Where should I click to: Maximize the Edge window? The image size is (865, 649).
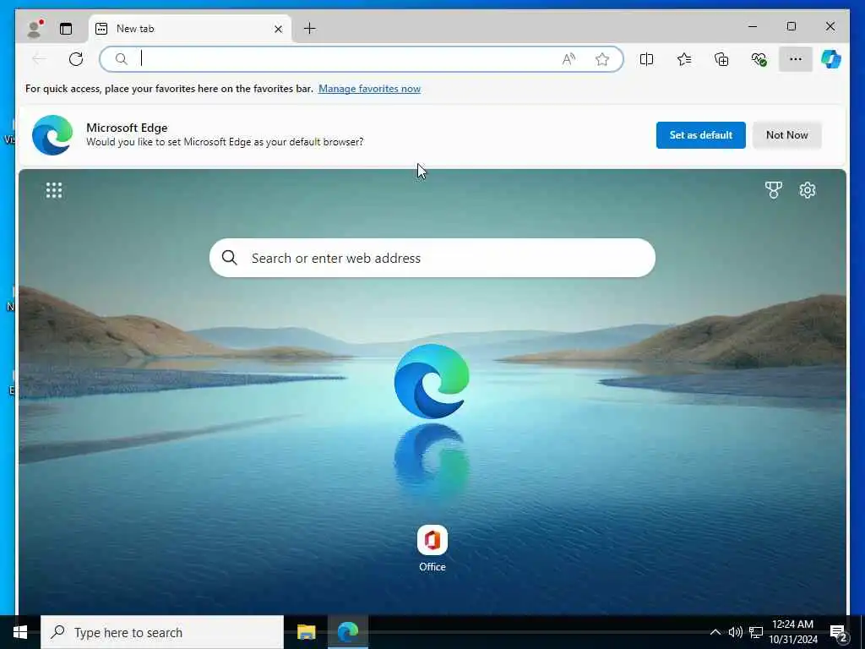tap(791, 26)
